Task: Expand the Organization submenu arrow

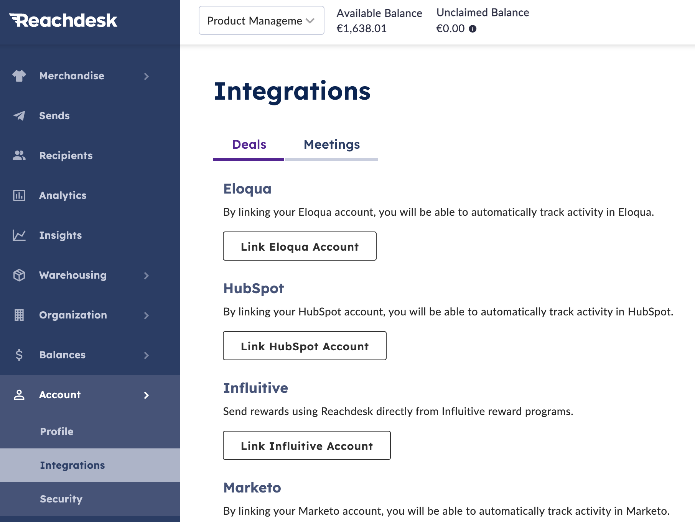Action: pos(146,315)
